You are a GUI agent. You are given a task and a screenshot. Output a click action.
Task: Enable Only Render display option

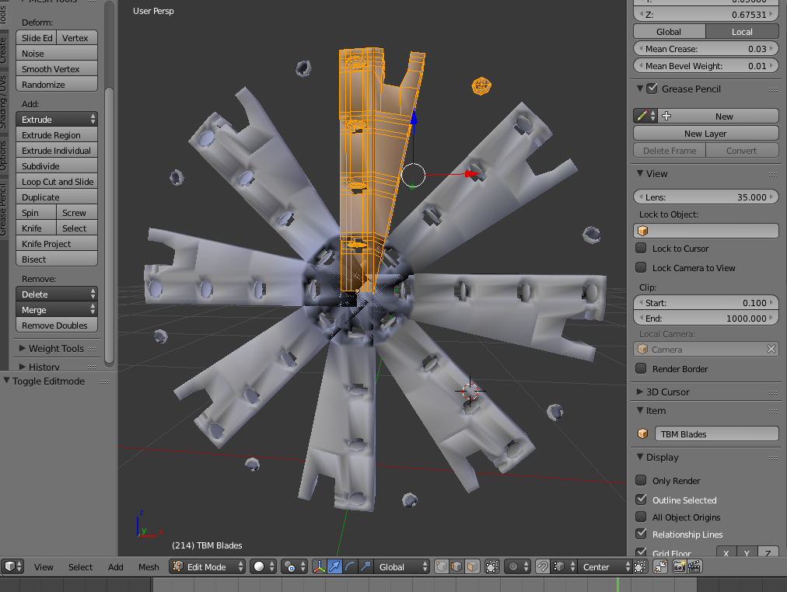pyautogui.click(x=641, y=480)
